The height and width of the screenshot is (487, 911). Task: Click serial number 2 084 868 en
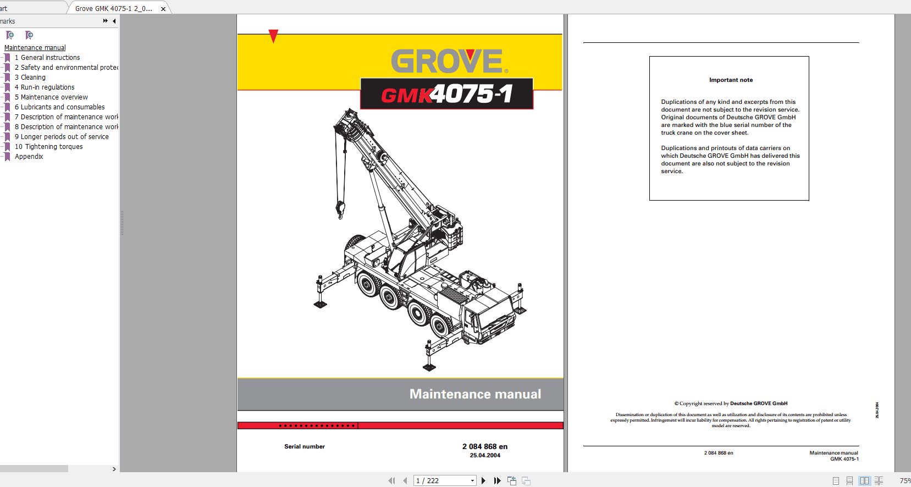[485, 446]
